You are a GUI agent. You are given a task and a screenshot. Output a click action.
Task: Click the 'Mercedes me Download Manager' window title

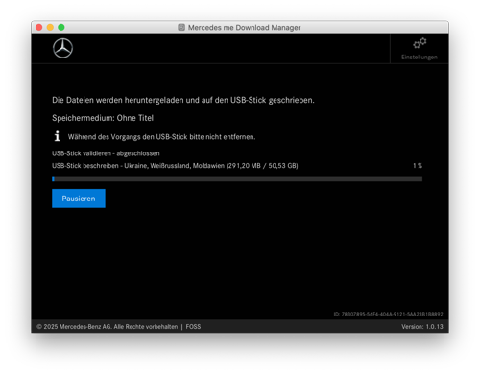(244, 28)
